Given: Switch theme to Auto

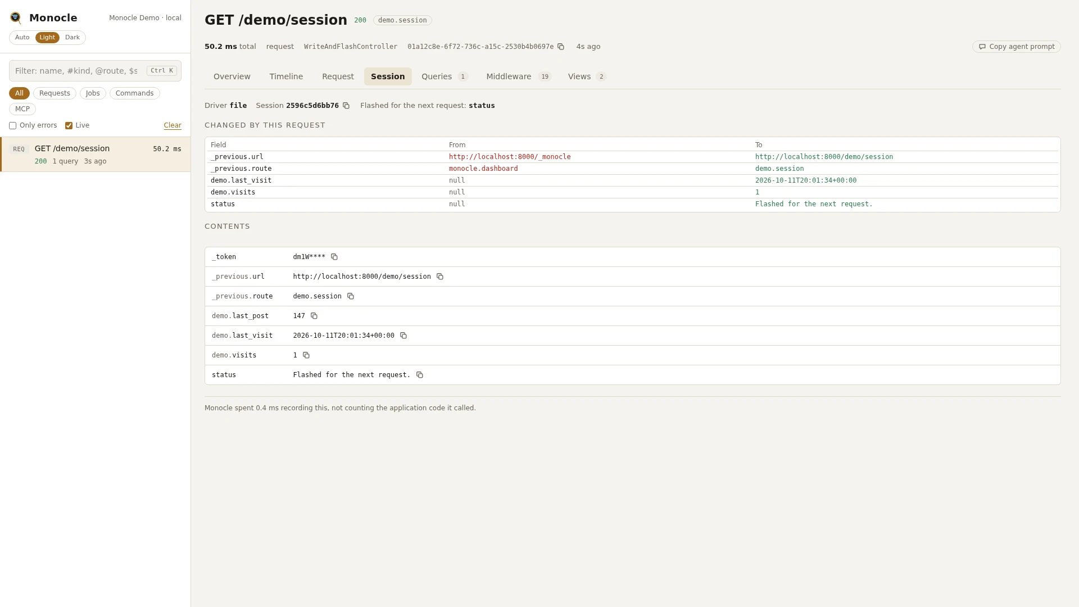Looking at the screenshot, I should point(22,38).
